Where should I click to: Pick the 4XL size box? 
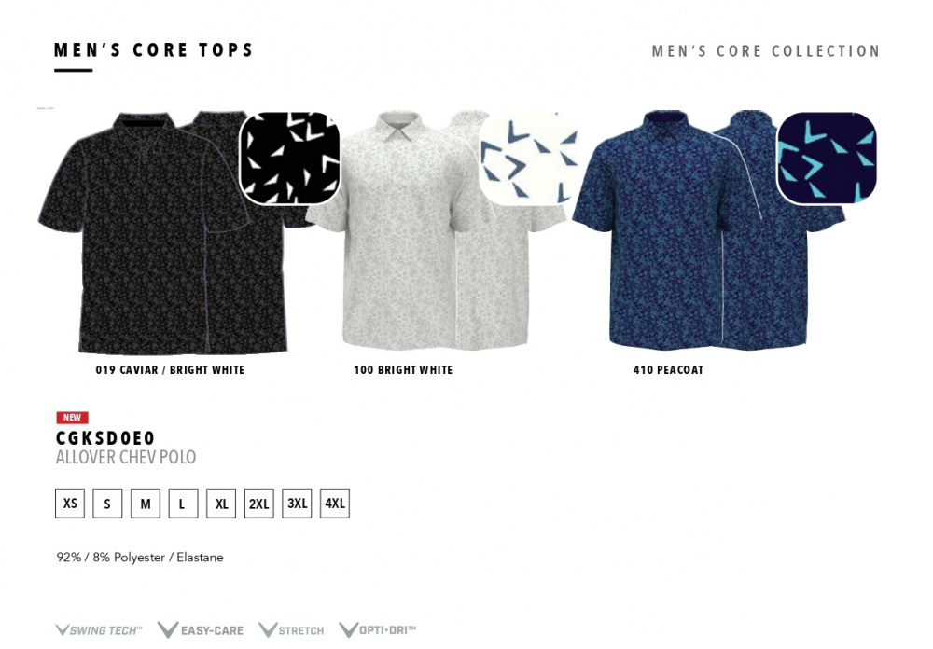(335, 504)
